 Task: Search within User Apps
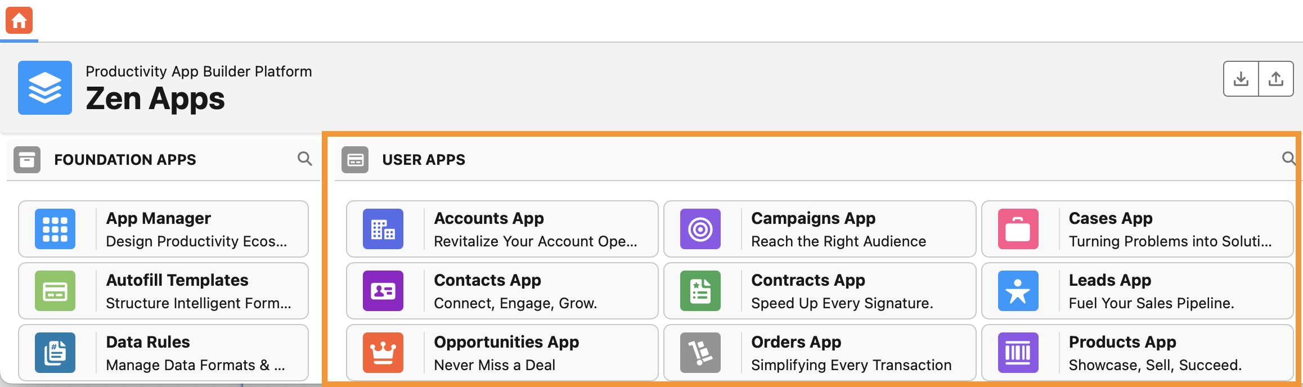1288,159
